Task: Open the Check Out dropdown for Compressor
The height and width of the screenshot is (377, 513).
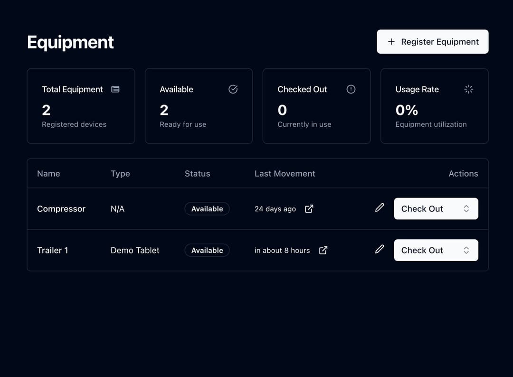Action: [x=436, y=208]
